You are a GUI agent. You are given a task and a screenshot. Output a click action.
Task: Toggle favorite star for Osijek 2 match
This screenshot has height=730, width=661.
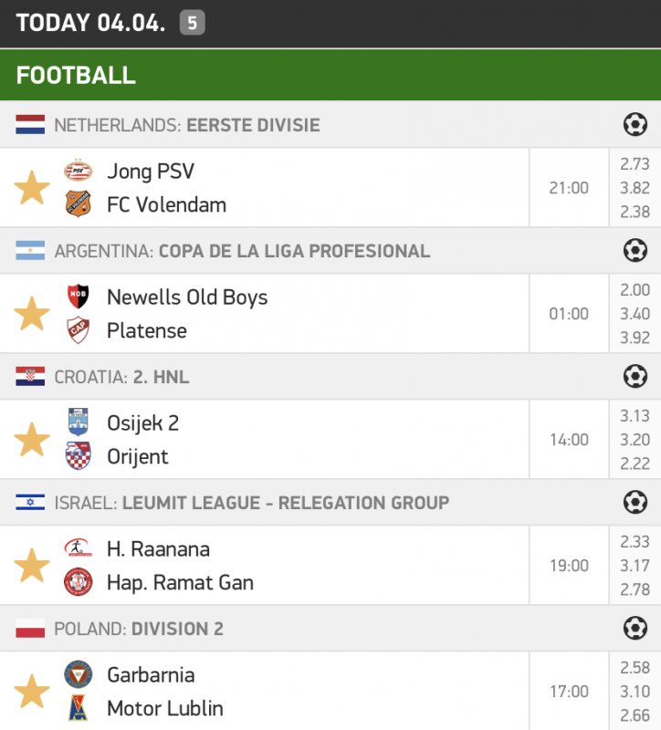coord(32,440)
